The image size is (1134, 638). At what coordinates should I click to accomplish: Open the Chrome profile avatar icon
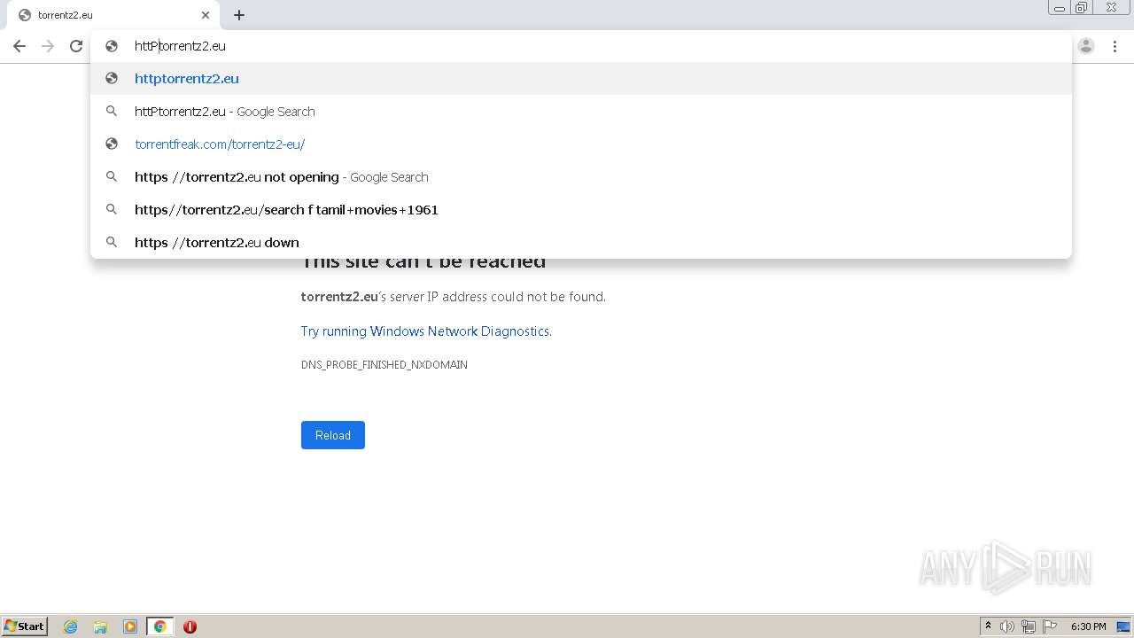point(1086,46)
